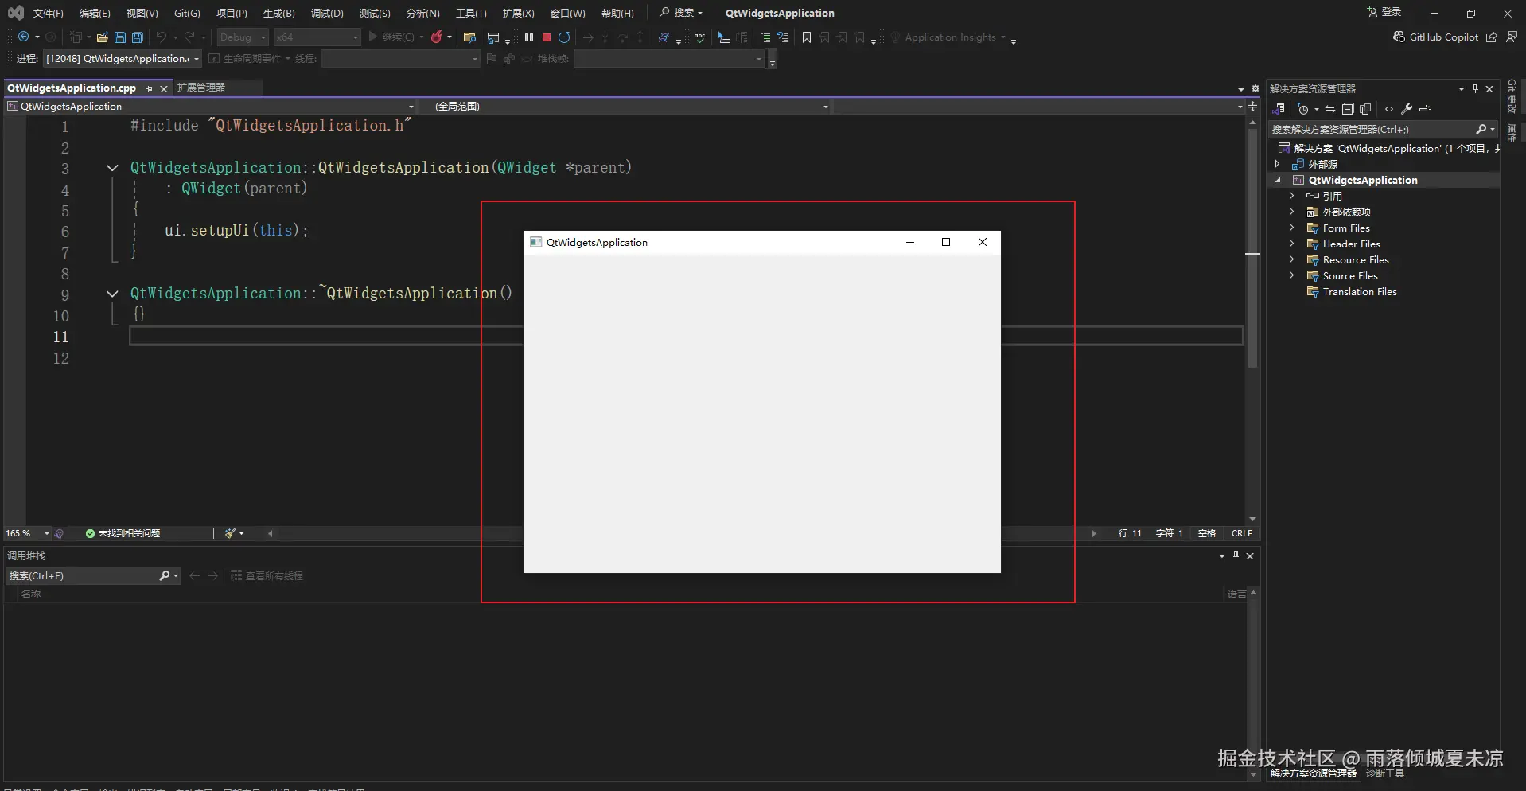Toggle Solution Explorer Sync with Active Document

[x=1329, y=109]
